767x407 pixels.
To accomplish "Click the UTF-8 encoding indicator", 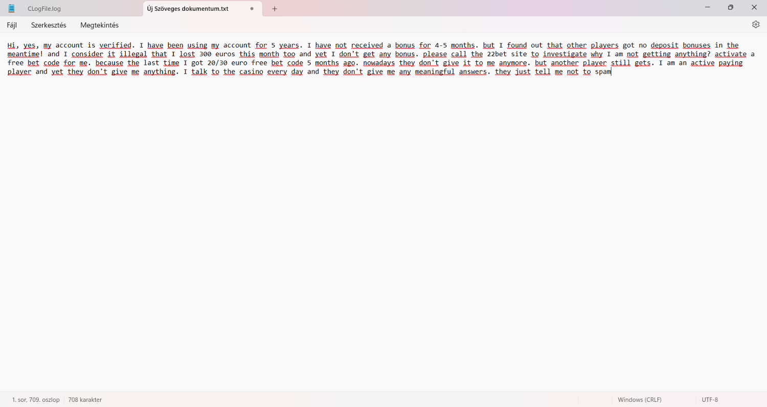I will (x=710, y=400).
